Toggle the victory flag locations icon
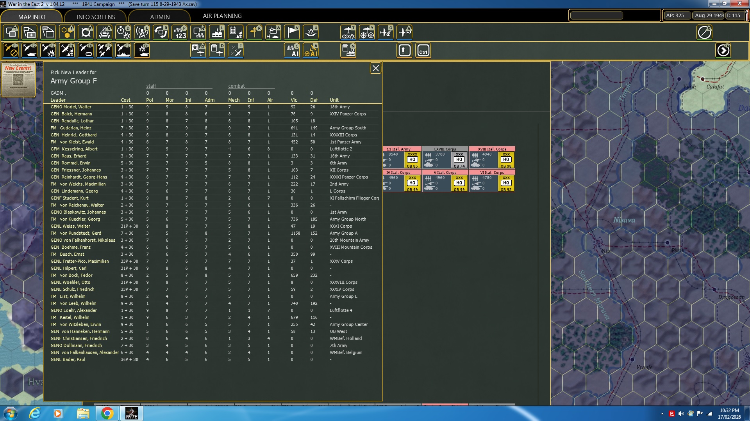 292,32
